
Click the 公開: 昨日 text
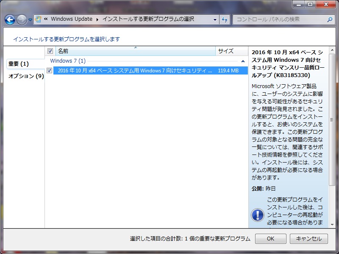(264, 188)
